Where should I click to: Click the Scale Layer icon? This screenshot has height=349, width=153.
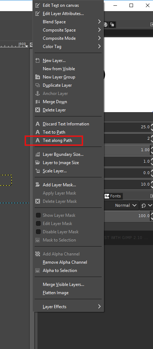pyautogui.click(x=38, y=171)
